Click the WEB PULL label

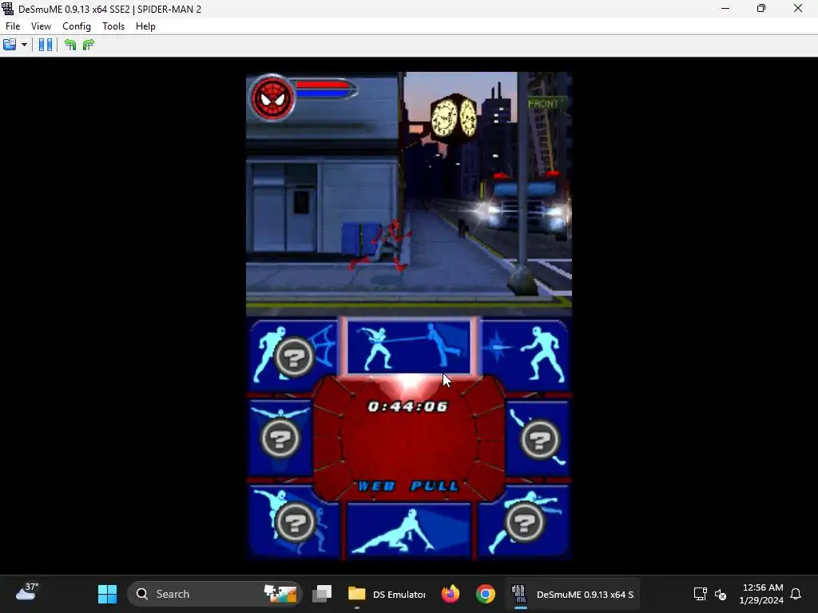(408, 486)
